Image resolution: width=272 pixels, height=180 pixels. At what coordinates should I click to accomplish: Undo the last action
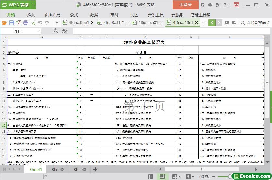tap(40, 23)
